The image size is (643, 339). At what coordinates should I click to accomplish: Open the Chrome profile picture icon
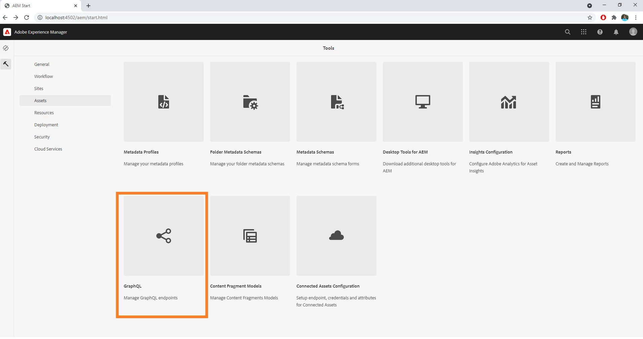[625, 17]
